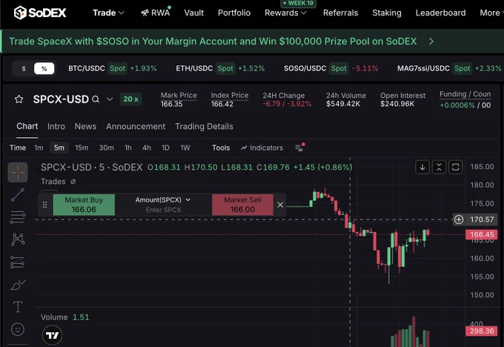Click the chart download arrow button

click(x=422, y=167)
